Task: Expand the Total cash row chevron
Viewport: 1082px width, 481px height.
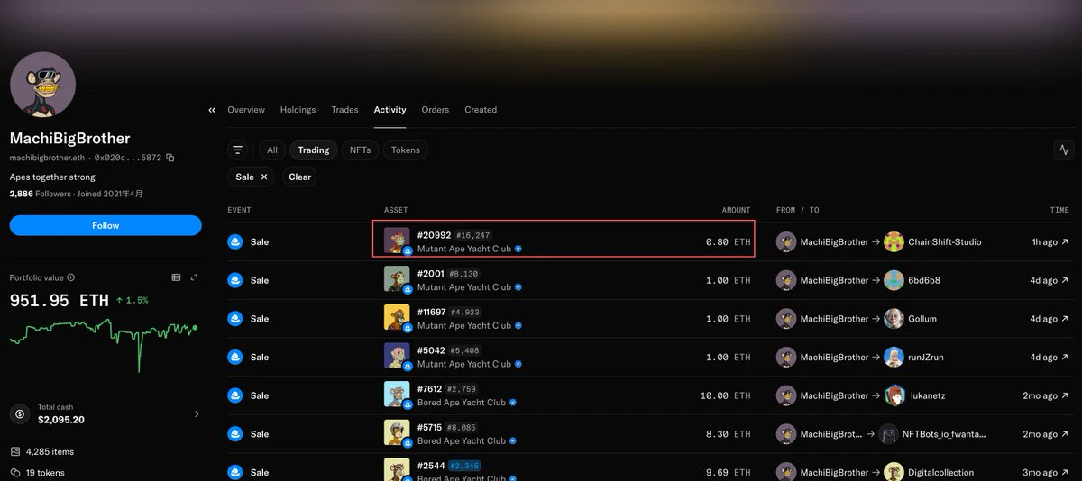Action: pyautogui.click(x=197, y=414)
